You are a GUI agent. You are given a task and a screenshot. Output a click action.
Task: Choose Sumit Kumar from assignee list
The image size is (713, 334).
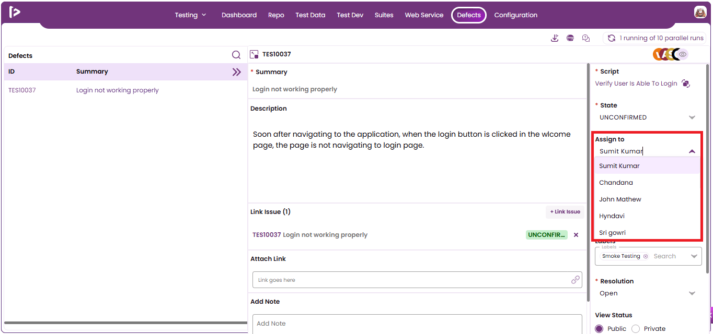pyautogui.click(x=647, y=166)
